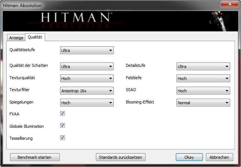Open the Texturqualität dropdown
Viewport: 241px width, 167px height.
pos(87,78)
